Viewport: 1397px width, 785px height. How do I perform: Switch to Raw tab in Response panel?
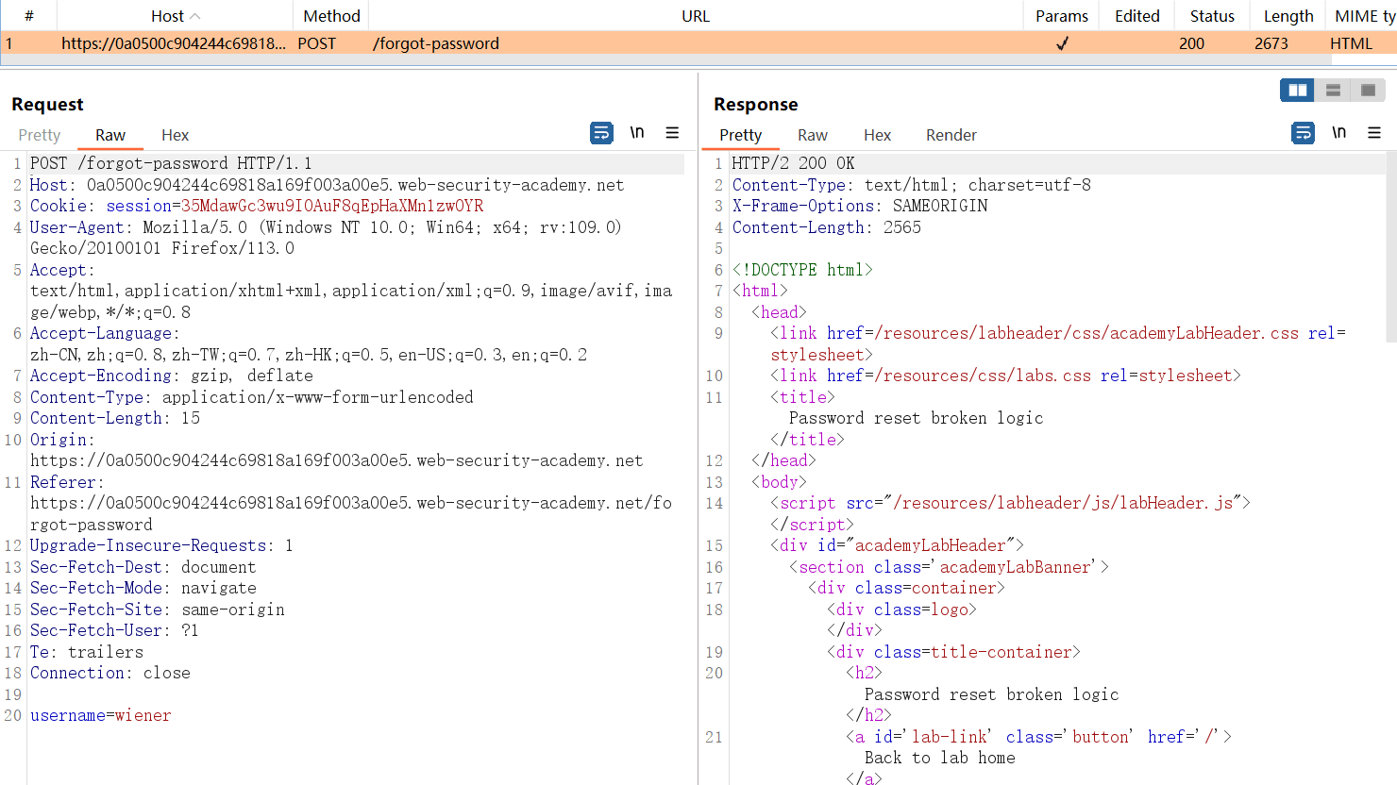[812, 135]
